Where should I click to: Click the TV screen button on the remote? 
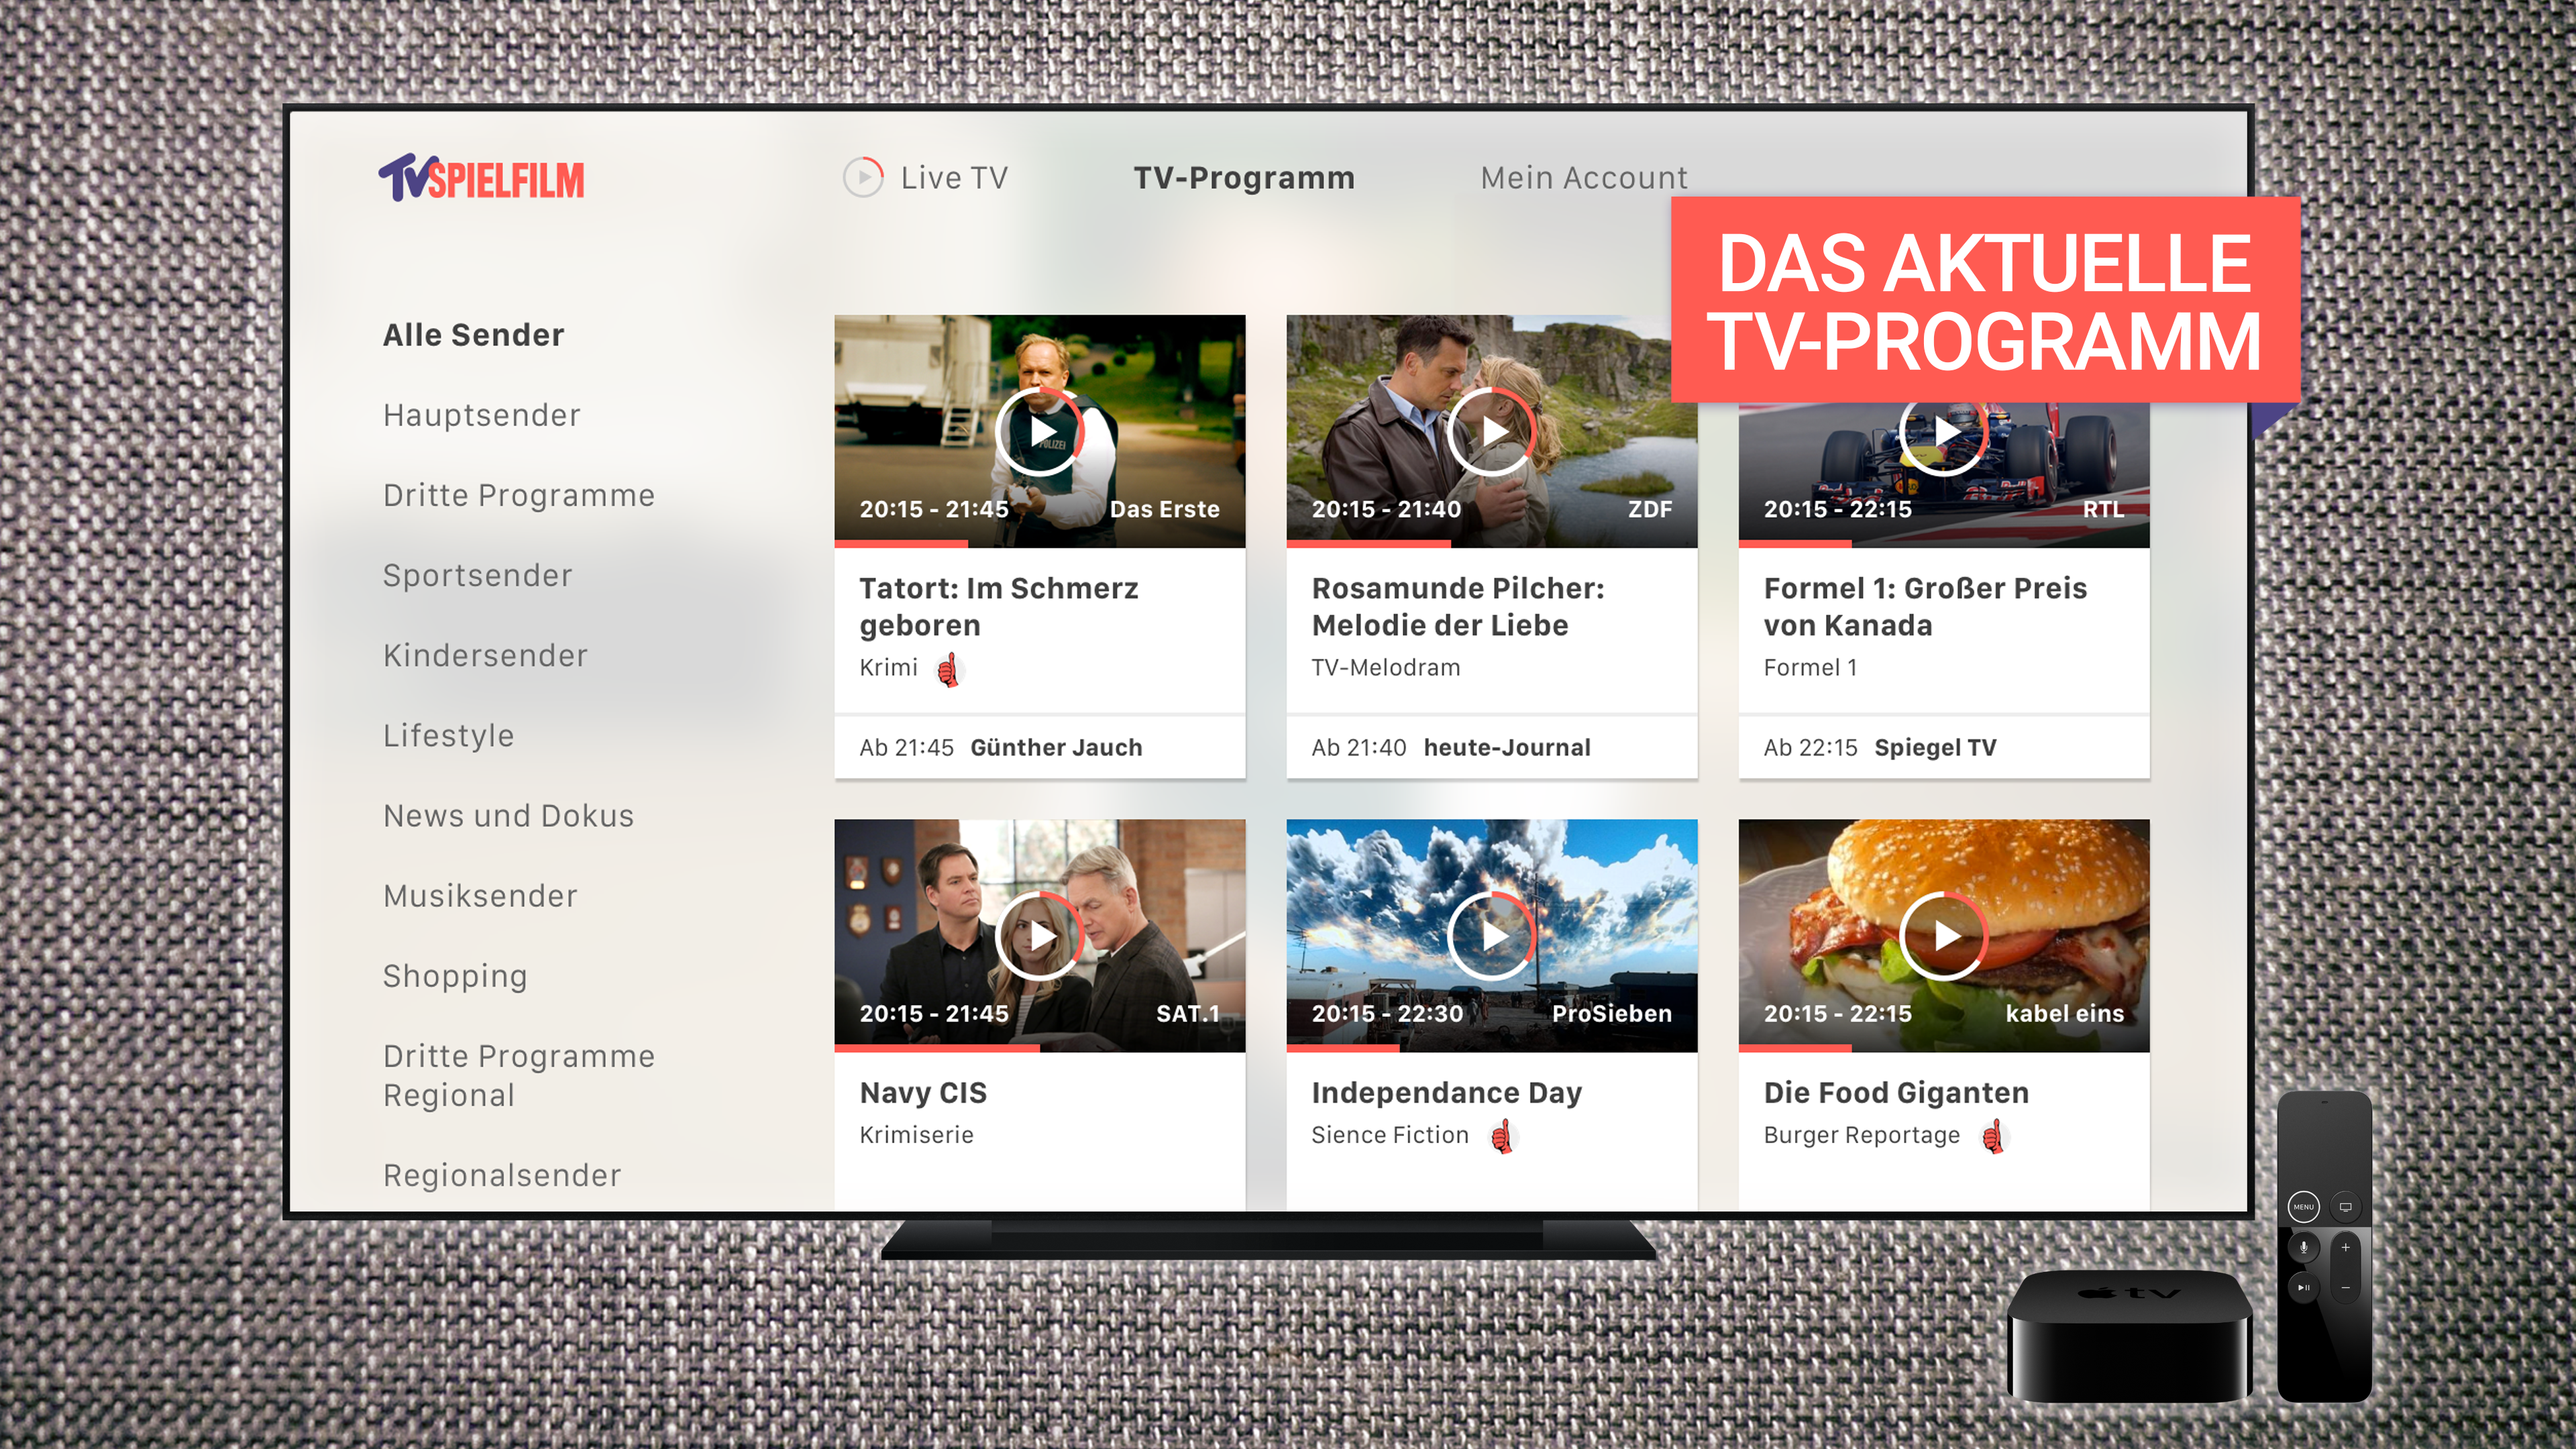tap(2345, 1207)
